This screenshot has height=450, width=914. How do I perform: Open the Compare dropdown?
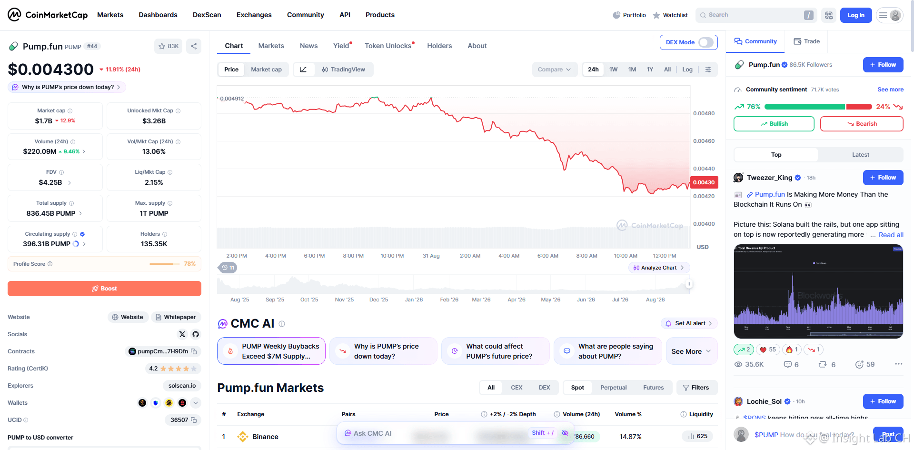[x=555, y=70]
